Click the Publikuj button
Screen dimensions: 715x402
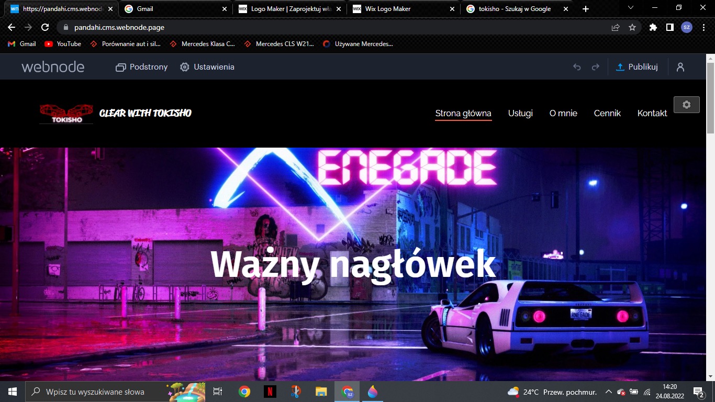tap(637, 66)
